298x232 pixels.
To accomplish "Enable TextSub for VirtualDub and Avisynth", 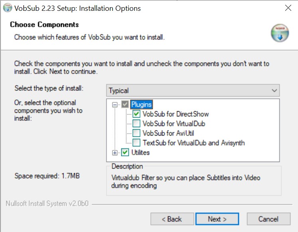I will [136, 142].
